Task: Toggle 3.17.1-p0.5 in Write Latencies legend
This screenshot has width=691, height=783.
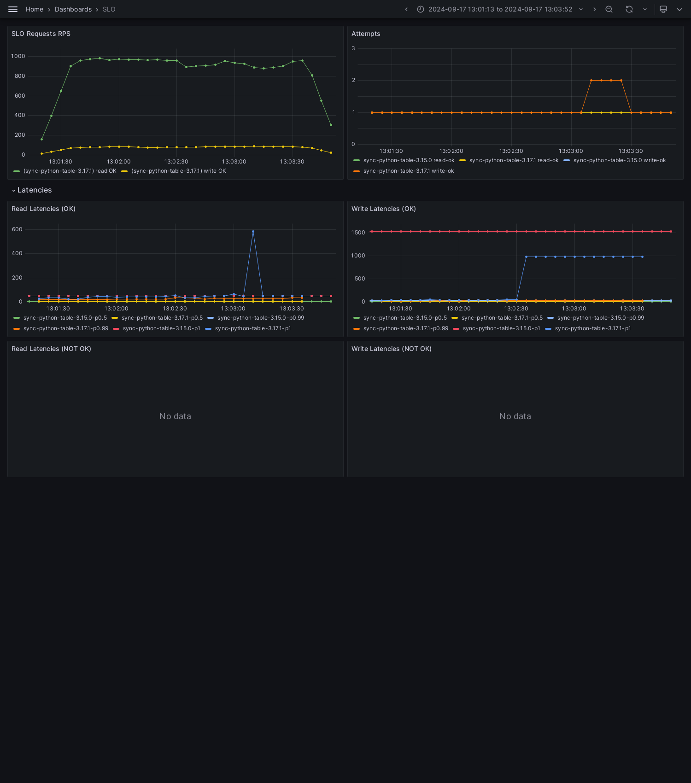Action: (x=502, y=318)
